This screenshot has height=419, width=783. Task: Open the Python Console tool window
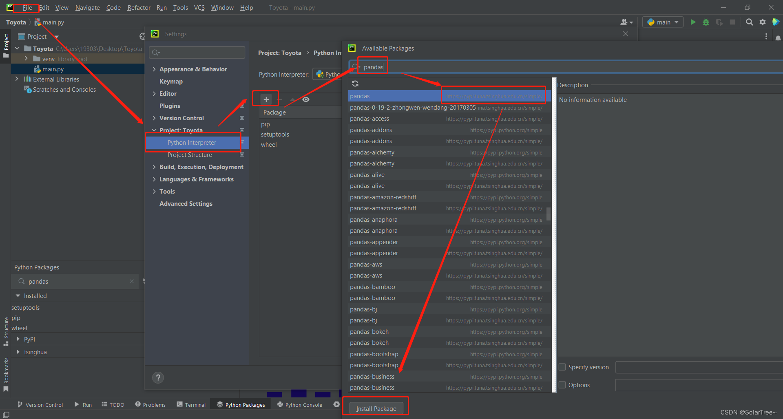(300, 405)
